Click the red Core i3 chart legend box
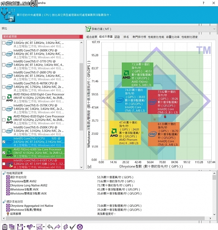This screenshot has width=218, height=230. (x=163, y=102)
